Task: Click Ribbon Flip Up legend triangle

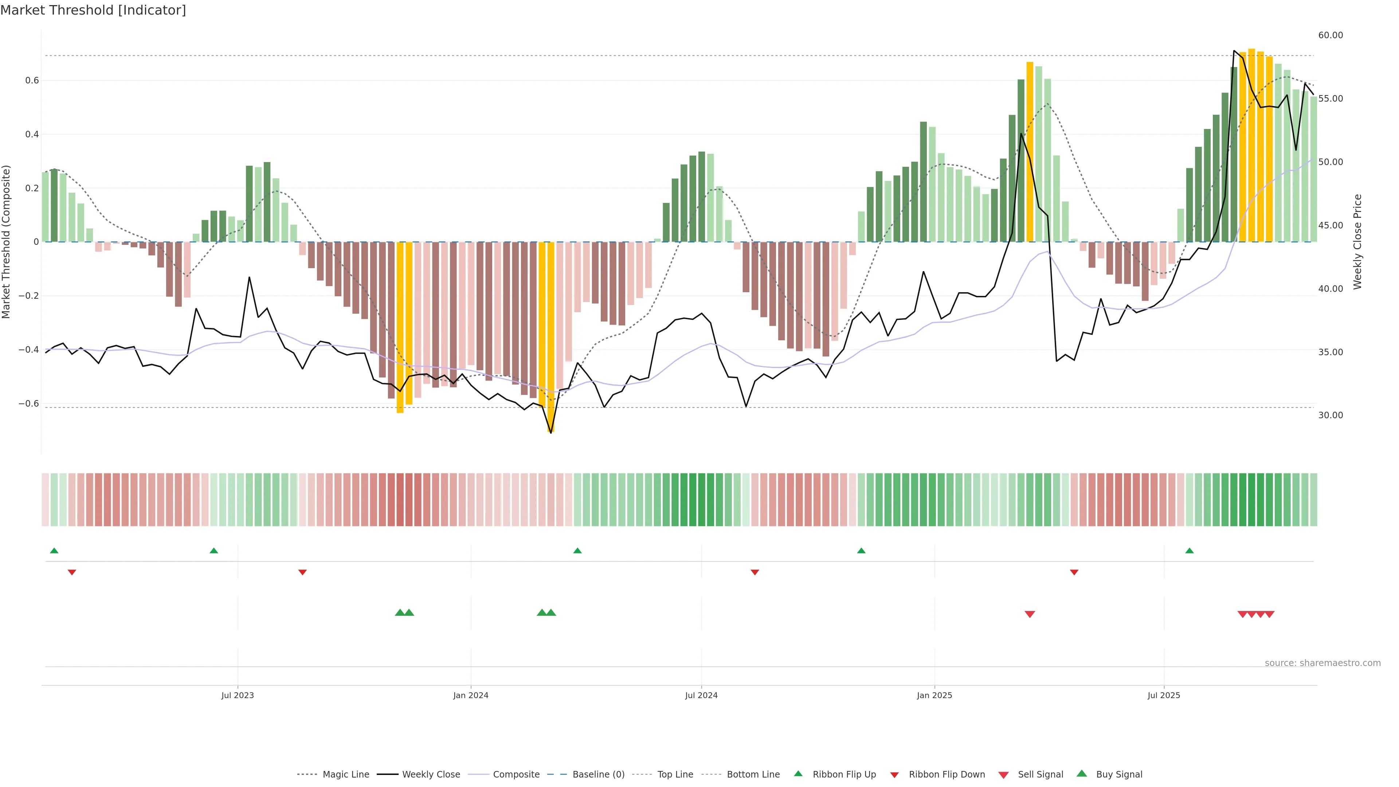Action: pos(798,774)
